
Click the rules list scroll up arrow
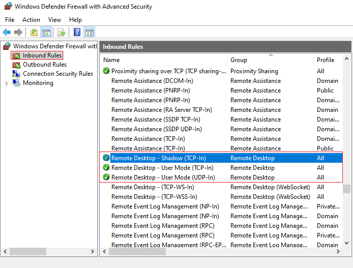click(x=346, y=58)
